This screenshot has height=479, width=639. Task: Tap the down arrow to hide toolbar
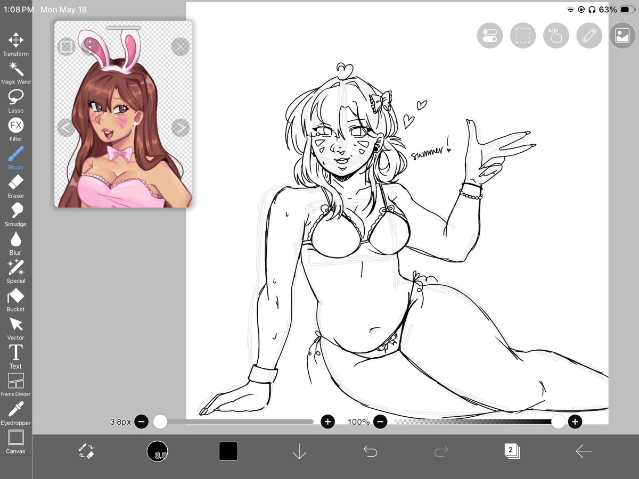pos(299,451)
